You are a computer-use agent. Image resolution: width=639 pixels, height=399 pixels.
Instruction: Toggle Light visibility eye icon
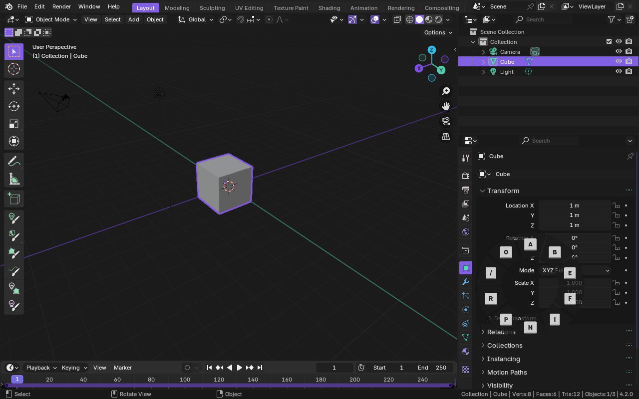click(619, 71)
